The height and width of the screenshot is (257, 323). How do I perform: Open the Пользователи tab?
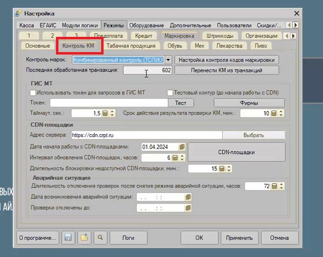point(234,26)
